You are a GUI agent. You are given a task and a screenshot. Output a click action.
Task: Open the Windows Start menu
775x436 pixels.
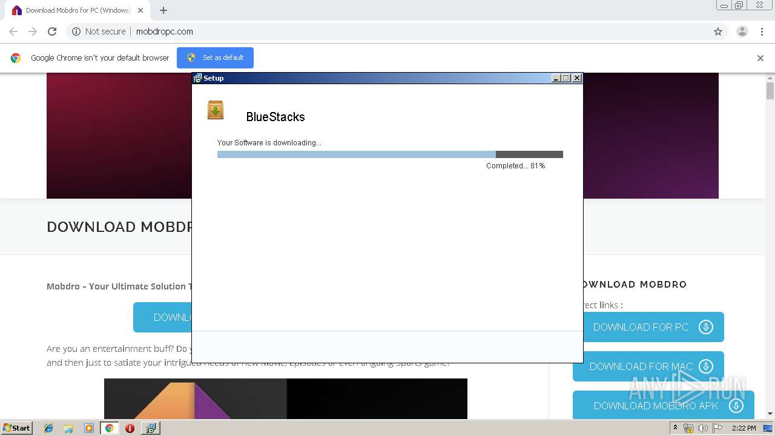tap(17, 428)
